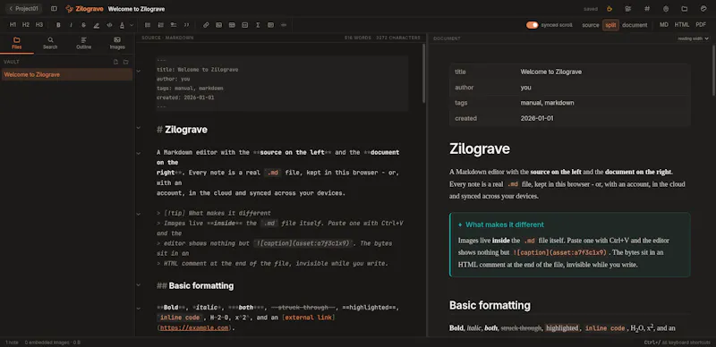Click the orange icon beside saved
The width and height of the screenshot is (716, 347).
tap(609, 9)
